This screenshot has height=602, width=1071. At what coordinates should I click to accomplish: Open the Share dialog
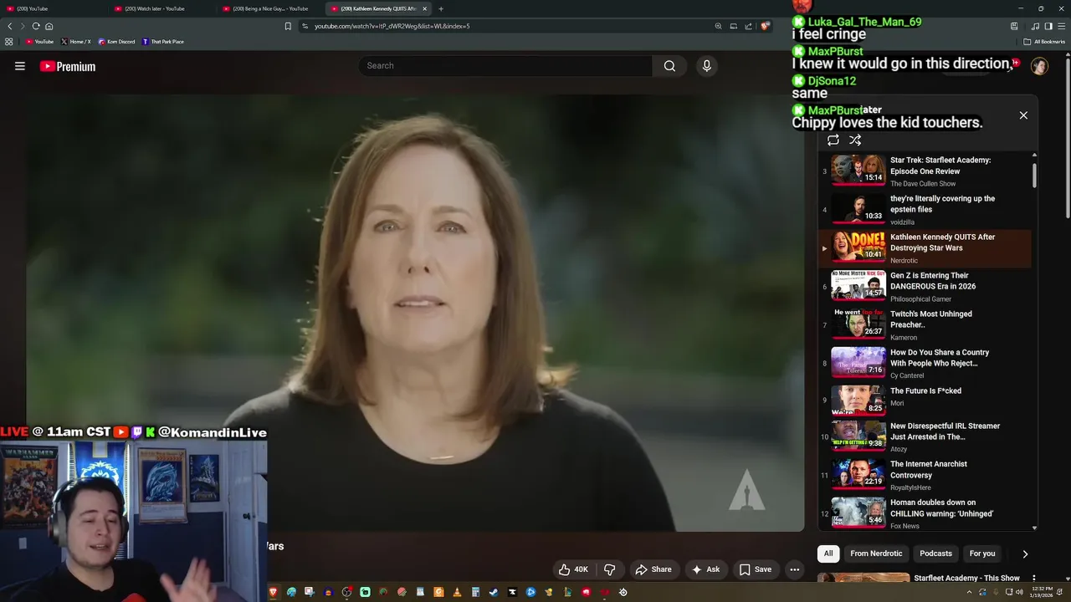click(x=653, y=569)
